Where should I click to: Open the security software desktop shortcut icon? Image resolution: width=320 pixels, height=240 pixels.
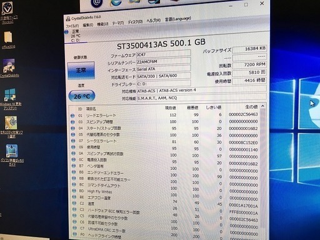coord(11,123)
